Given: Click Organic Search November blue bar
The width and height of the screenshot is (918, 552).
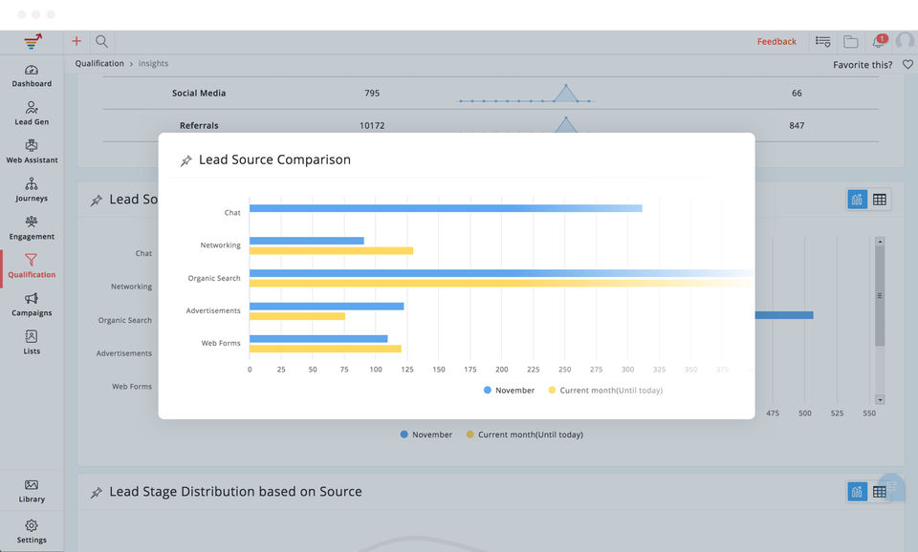Looking at the screenshot, I should (x=502, y=273).
